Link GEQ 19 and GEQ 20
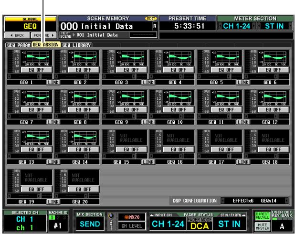The height and width of the screenshot is (234, 295). [x=53, y=202]
